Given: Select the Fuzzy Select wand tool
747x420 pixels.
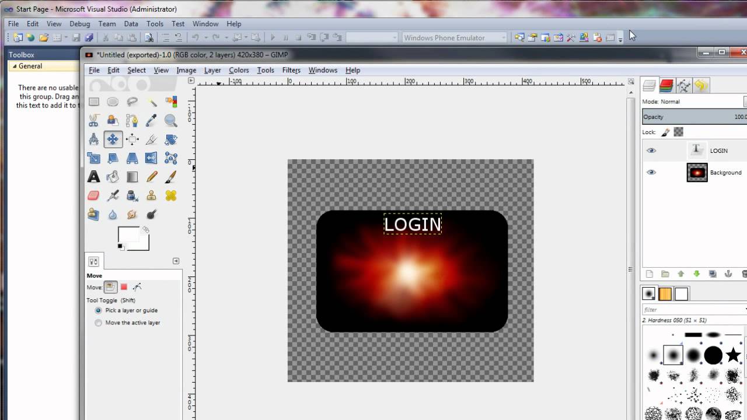Looking at the screenshot, I should click(152, 101).
